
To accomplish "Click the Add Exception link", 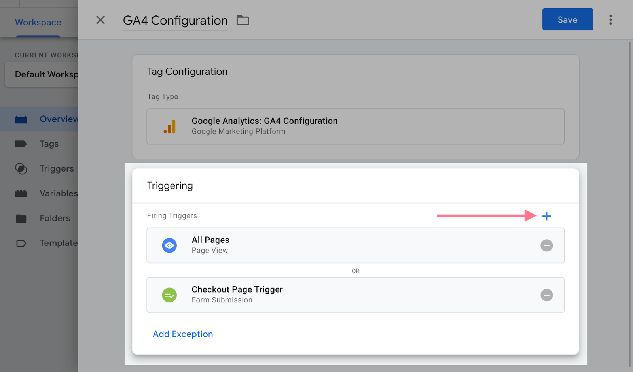I will tap(182, 334).
